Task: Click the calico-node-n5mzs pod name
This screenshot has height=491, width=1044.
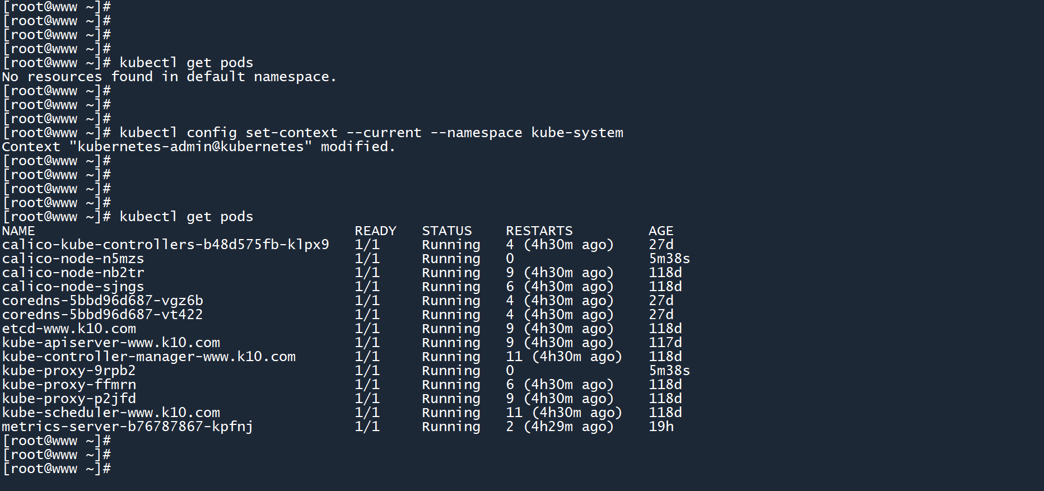Action: coord(73,259)
